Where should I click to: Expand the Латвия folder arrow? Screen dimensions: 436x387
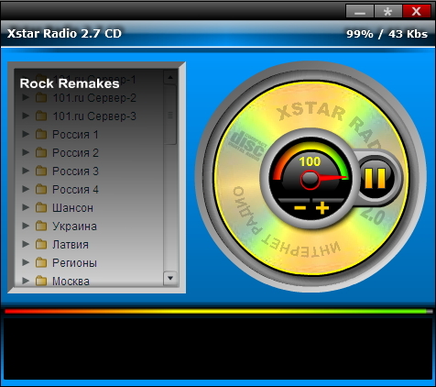(x=26, y=244)
